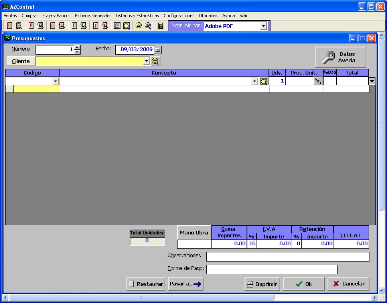Click the orange R toolbar icon
This screenshot has height=303, width=387.
pos(10,26)
